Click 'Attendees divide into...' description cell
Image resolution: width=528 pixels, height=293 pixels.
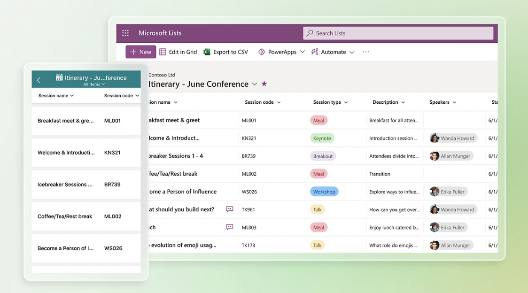394,156
